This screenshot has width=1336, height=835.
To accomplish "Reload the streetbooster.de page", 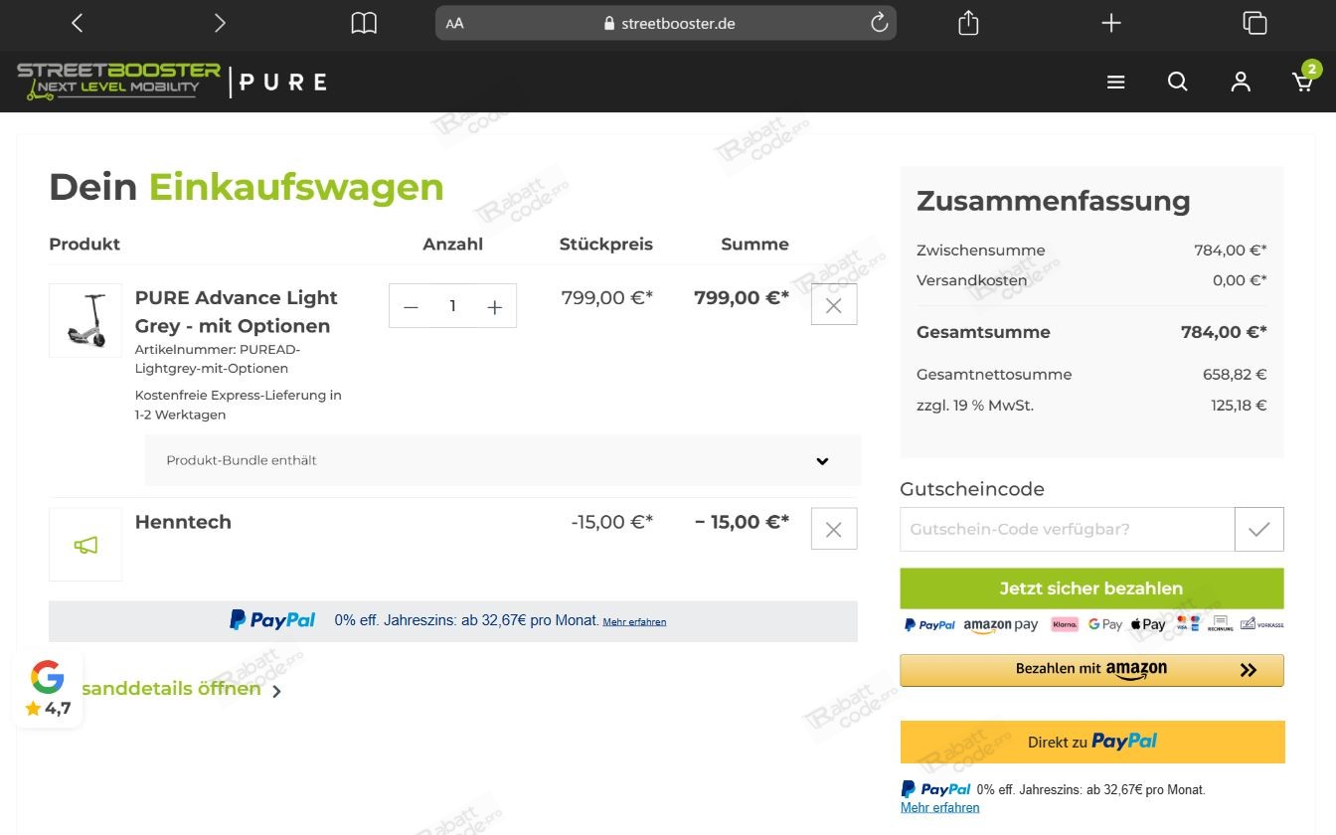I will [x=879, y=23].
